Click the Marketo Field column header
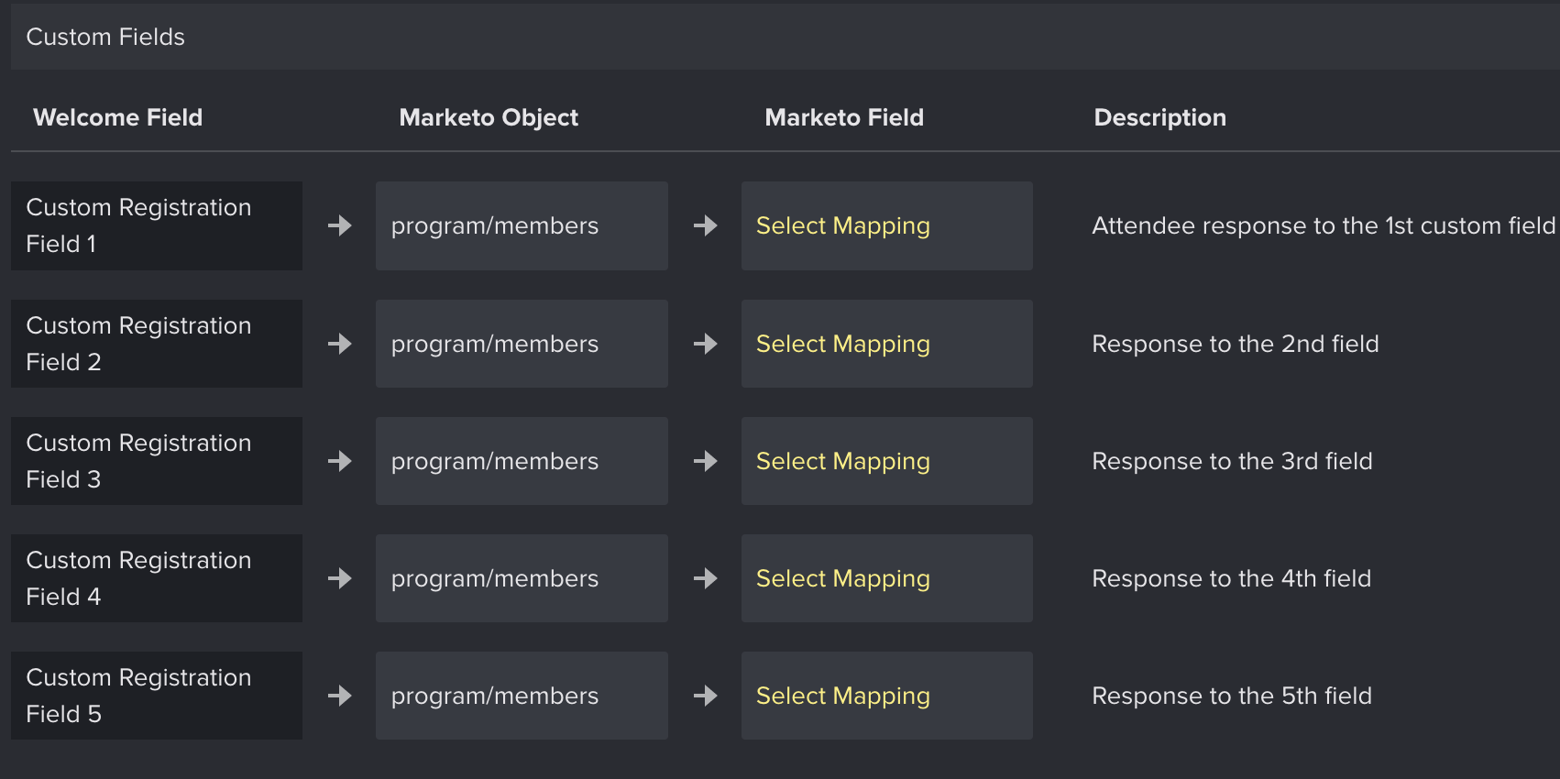The image size is (1560, 779). pyautogui.click(x=844, y=117)
